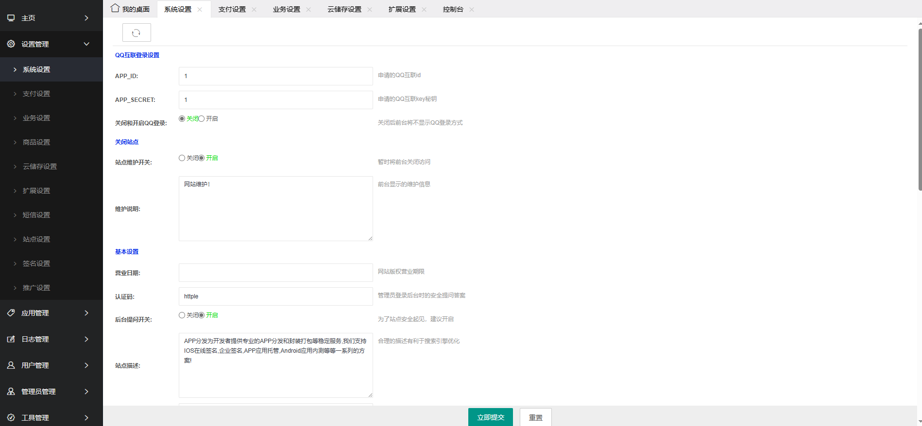Click the monitor icon beside 主页
922x426 pixels.
coord(11,18)
